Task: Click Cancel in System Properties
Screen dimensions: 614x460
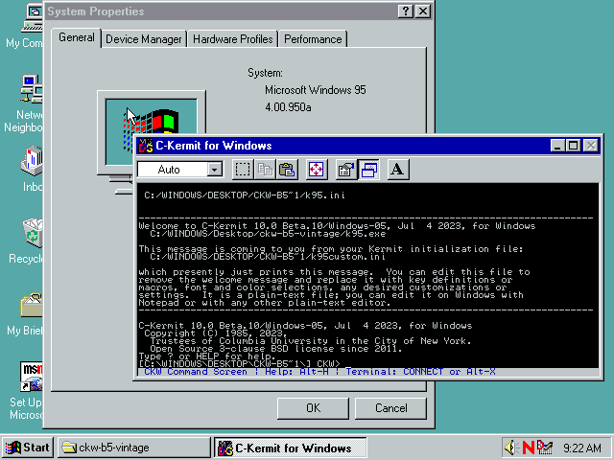Action: 390,408
